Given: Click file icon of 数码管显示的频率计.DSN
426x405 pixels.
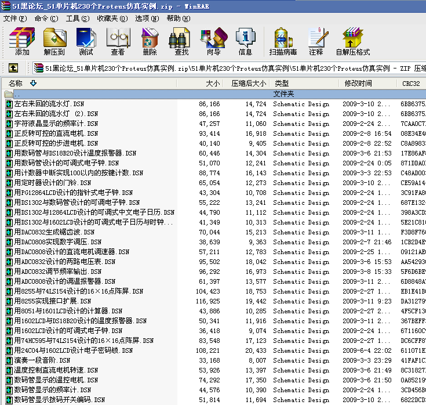Looking at the screenshot, I should pyautogui.click(x=9, y=390).
